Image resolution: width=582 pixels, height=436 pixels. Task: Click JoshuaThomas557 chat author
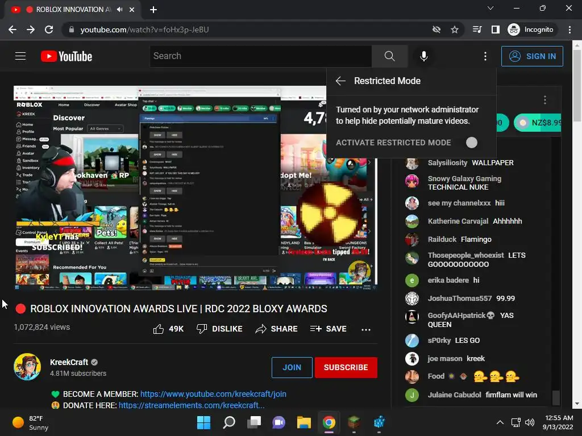tap(459, 299)
